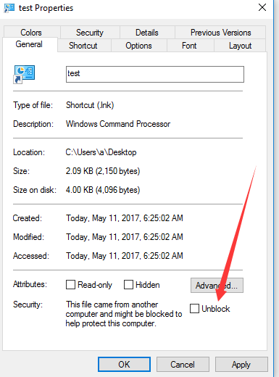This screenshot has height=377, width=279.
Task: Confirm with the OK button
Action: pyautogui.click(x=124, y=364)
